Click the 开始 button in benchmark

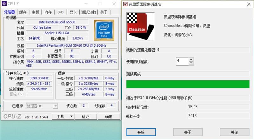141,132
